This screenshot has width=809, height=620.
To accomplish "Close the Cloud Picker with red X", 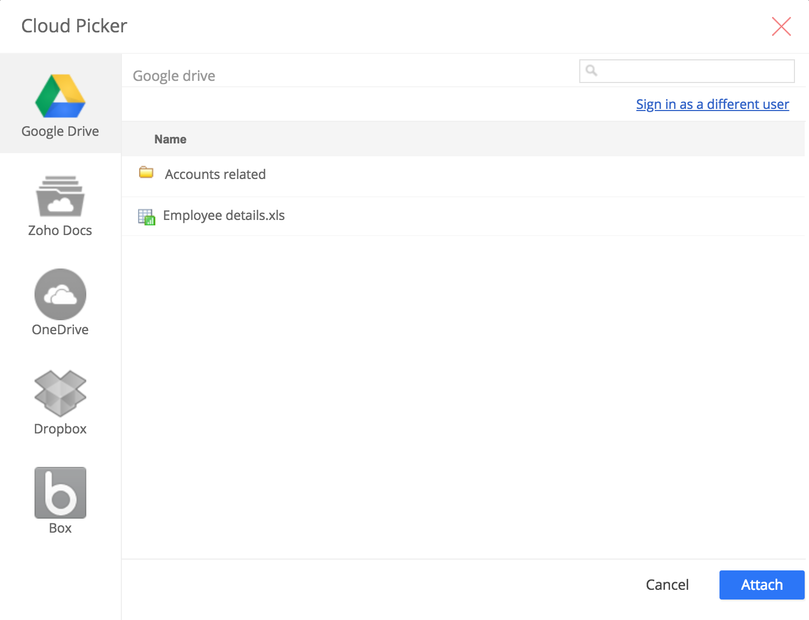I will 781,26.
